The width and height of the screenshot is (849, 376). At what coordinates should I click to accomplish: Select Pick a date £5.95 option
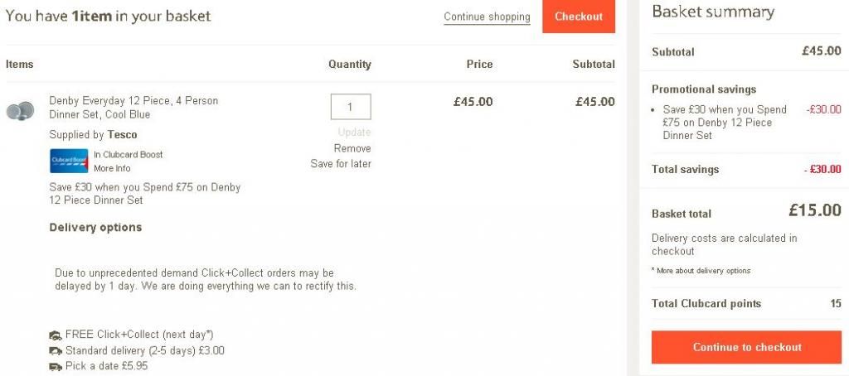[107, 366]
